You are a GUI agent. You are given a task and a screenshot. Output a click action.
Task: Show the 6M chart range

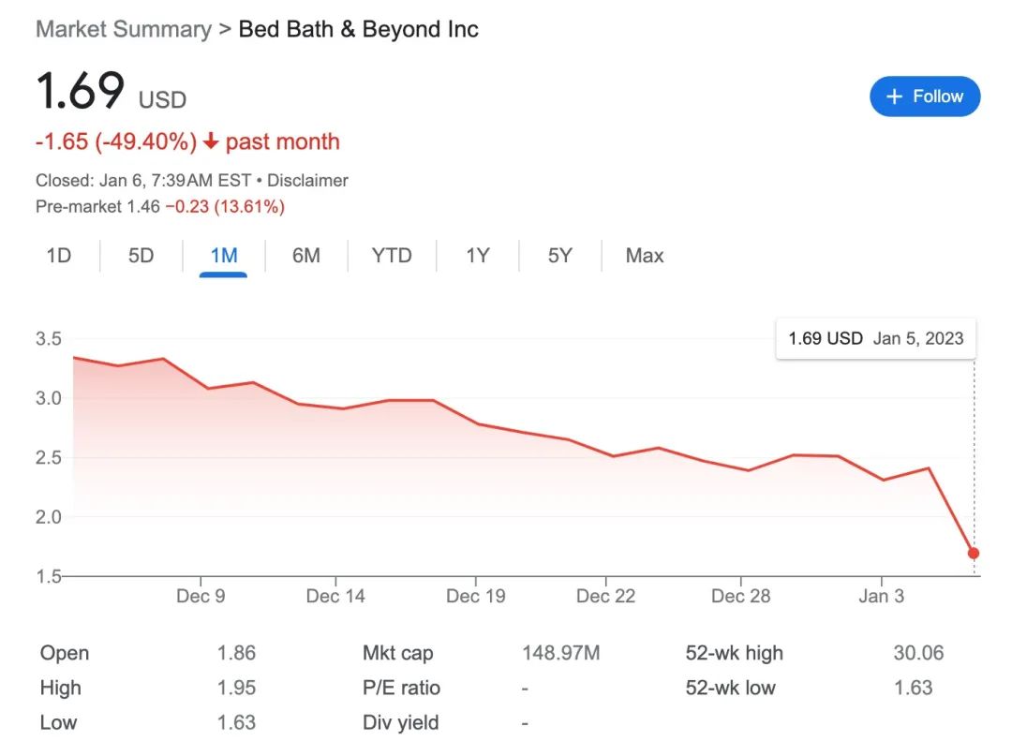coord(305,256)
